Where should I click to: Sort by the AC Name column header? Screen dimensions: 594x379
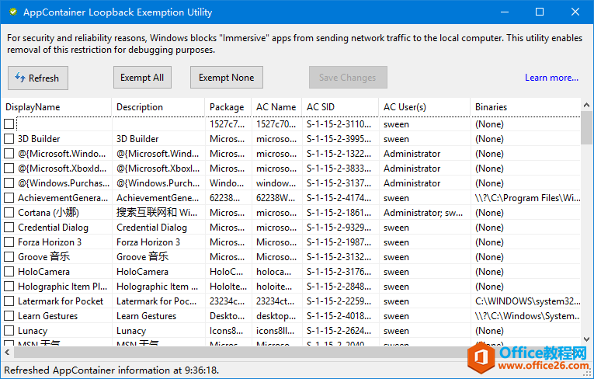pyautogui.click(x=276, y=107)
